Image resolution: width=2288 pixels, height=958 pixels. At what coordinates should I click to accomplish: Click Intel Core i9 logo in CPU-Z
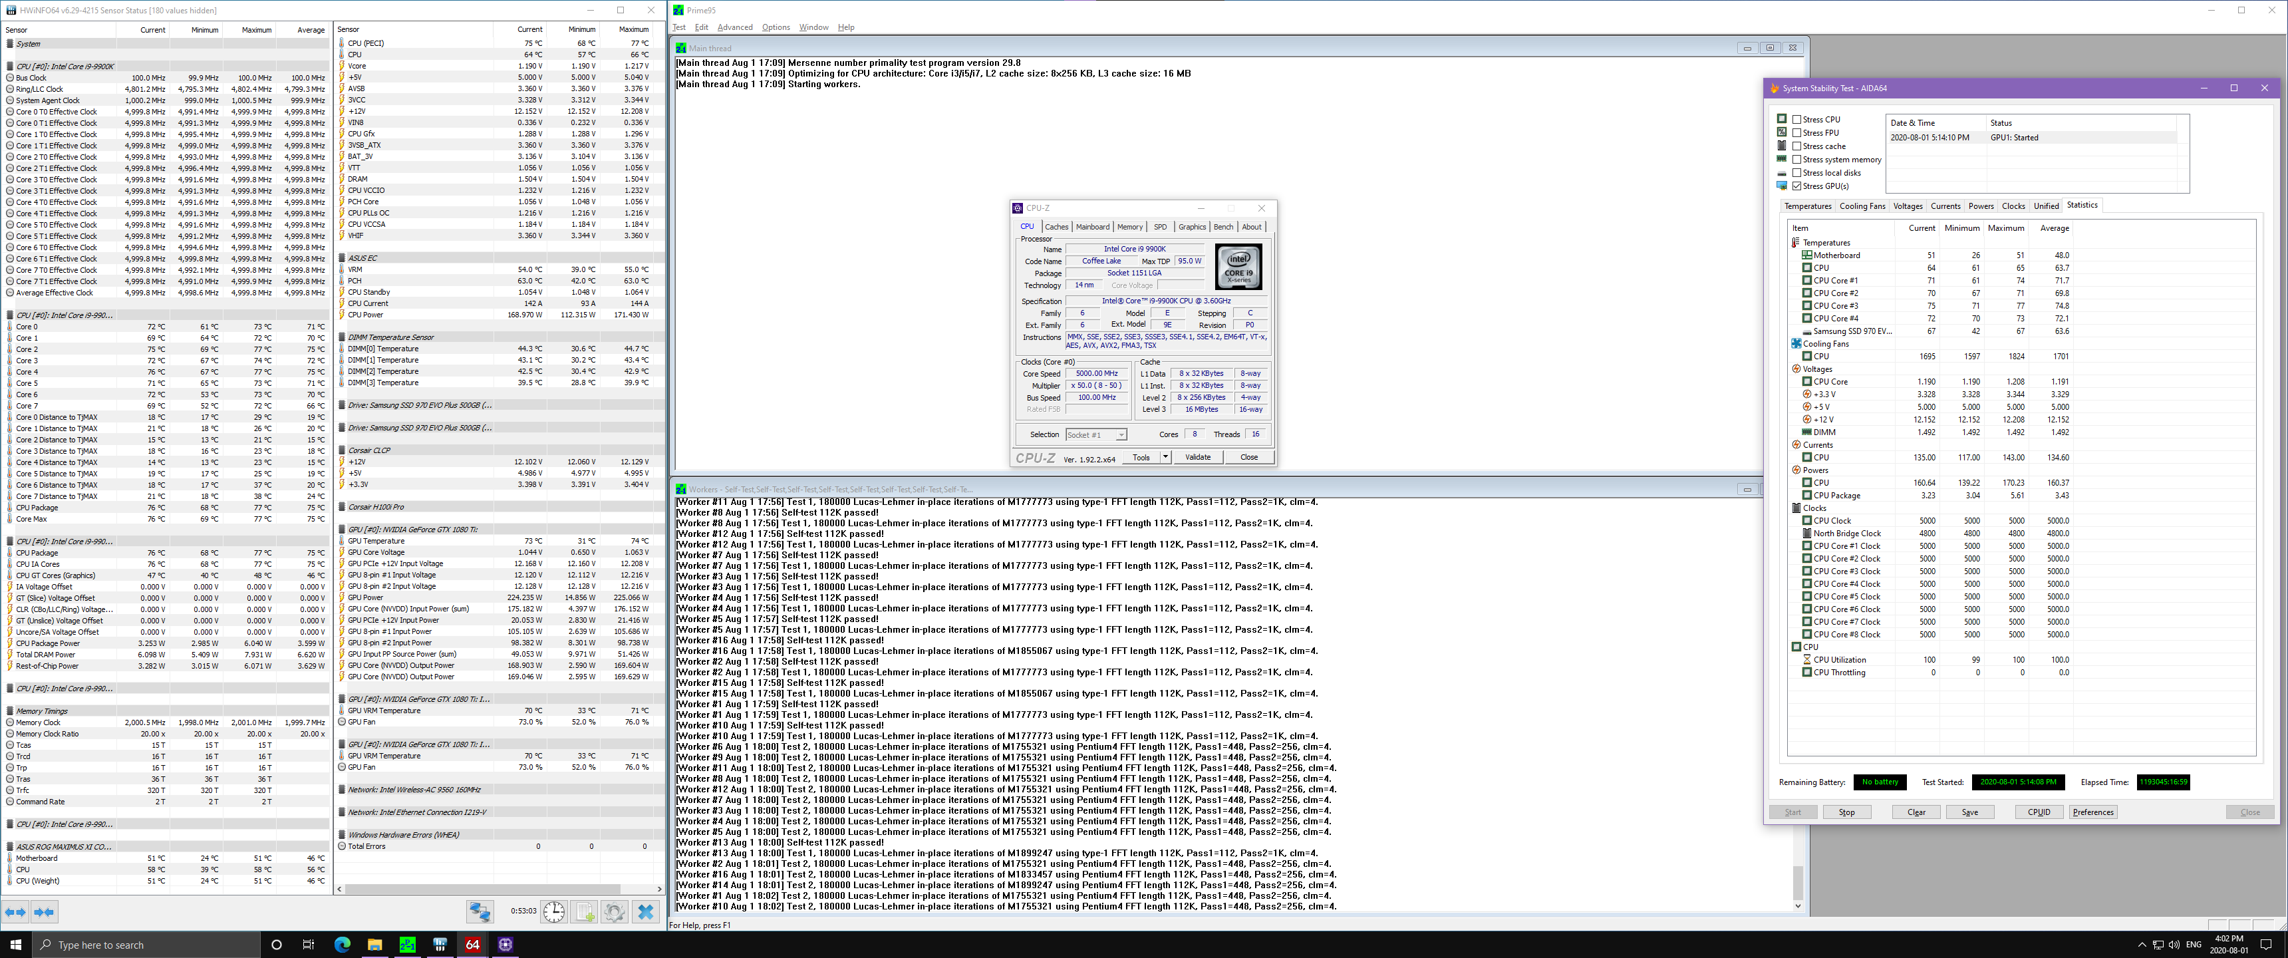tap(1238, 267)
